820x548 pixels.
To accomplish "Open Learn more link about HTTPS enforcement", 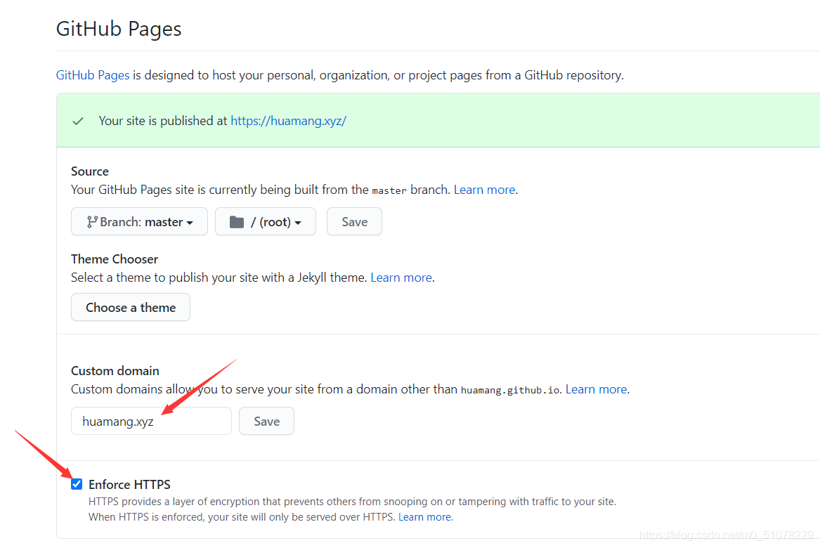I will point(424,517).
